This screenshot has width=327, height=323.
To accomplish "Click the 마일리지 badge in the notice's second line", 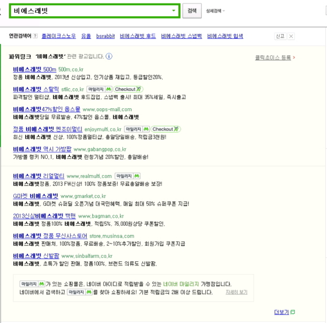I will point(80,292).
